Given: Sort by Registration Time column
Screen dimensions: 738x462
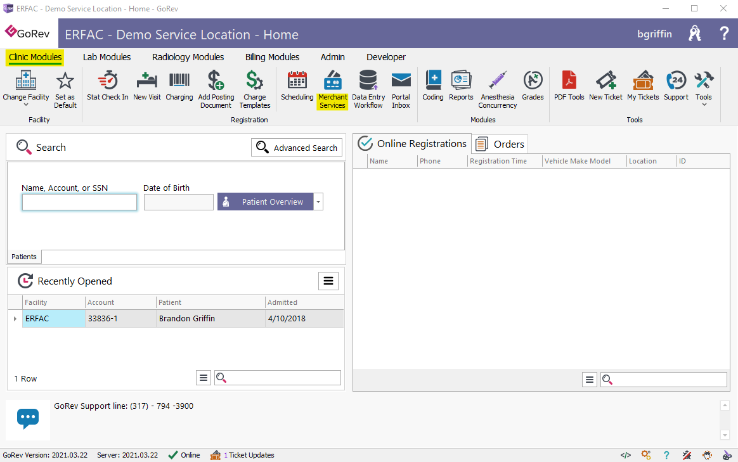Looking at the screenshot, I should (505, 161).
